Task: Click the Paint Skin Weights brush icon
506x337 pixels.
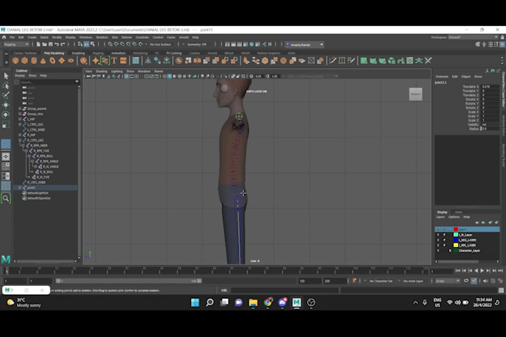Action: pyautogui.click(x=6, y=94)
